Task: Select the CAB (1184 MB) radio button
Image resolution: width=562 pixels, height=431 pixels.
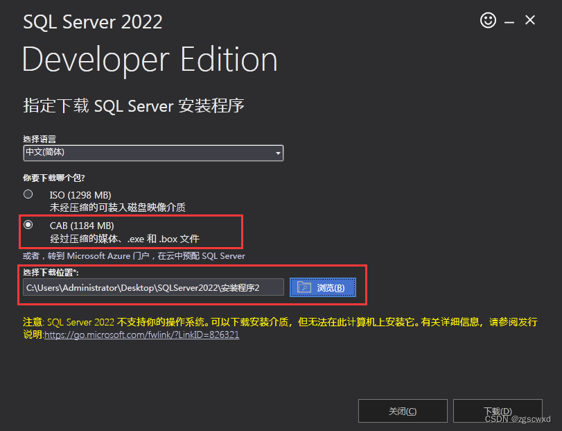Action: point(28,225)
